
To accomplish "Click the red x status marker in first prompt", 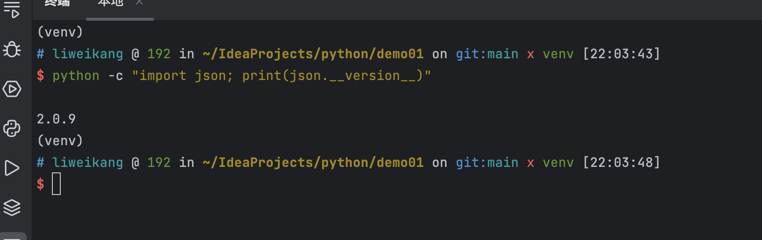I will tap(531, 54).
